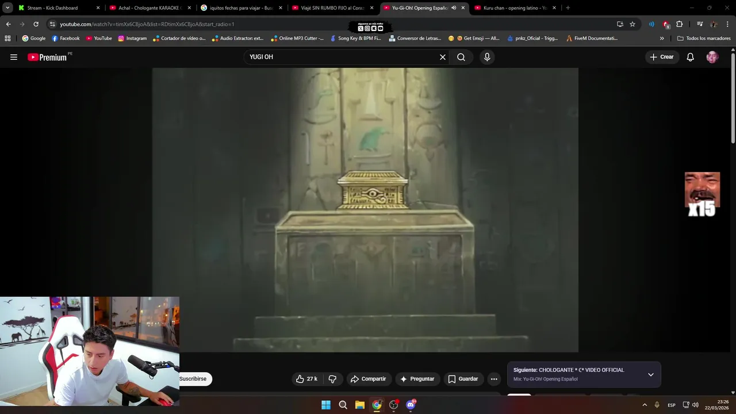736x414 pixels.
Task: Open more actions three-dot menu
Action: coord(494,379)
